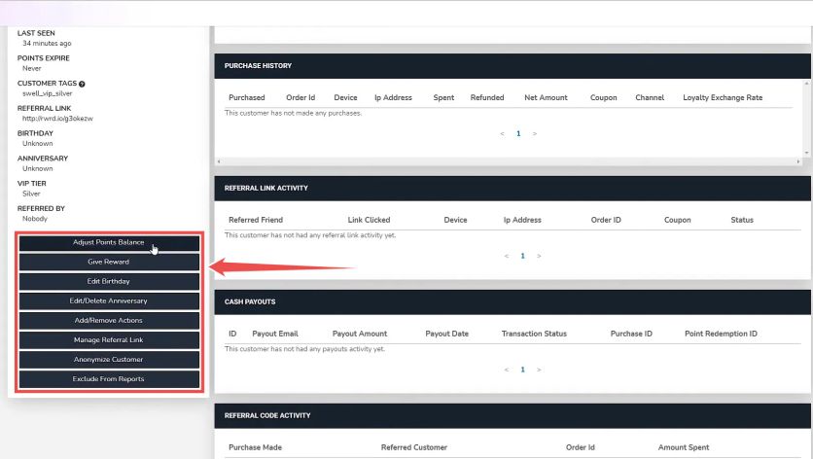Click the Referred By value Nobody
The width and height of the screenshot is (813, 459).
click(x=35, y=219)
